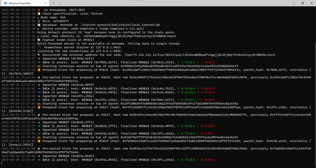
Task: Click the bookmark icon before 'Pre-sealed block for proposal at 93619'
Action: coord(39,149)
